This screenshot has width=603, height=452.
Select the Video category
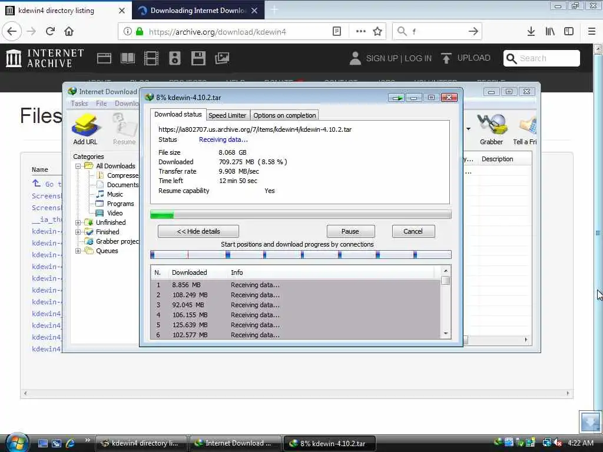[115, 213]
